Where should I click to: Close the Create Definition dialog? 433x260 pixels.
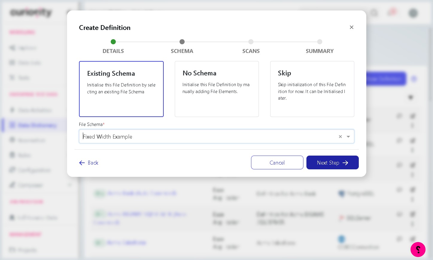pyautogui.click(x=352, y=27)
